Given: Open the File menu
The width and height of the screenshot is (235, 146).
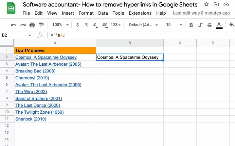Looking at the screenshot, I should click(x=26, y=13).
